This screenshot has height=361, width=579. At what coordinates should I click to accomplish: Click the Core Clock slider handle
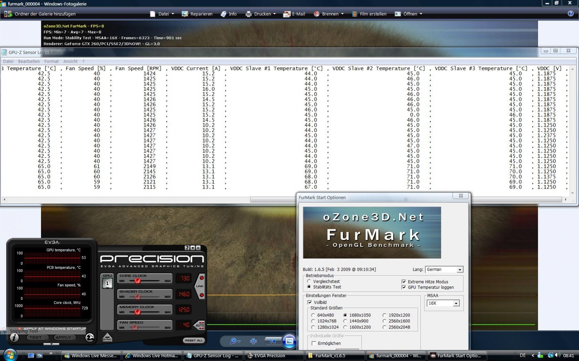click(138, 281)
